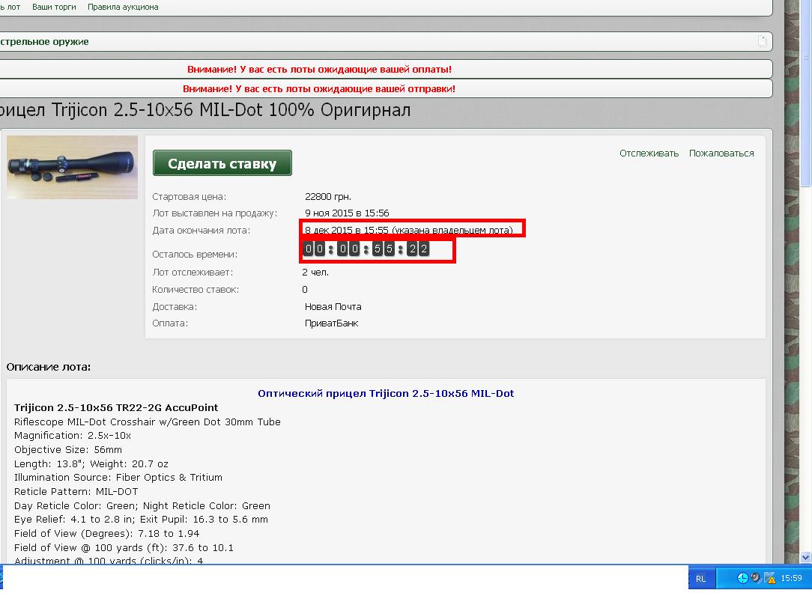
Task: Click warning about lots awaiting отправки
Action: click(319, 89)
